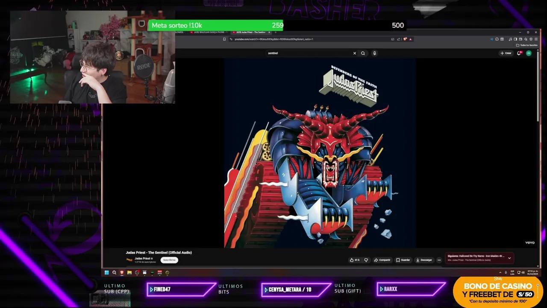The image size is (547, 308).
Task: Switch to the Brazilian Dança Phonk tab
Action: (209, 32)
